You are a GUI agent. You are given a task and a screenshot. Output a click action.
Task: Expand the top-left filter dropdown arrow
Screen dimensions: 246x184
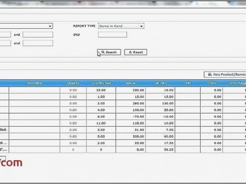(x=50, y=26)
